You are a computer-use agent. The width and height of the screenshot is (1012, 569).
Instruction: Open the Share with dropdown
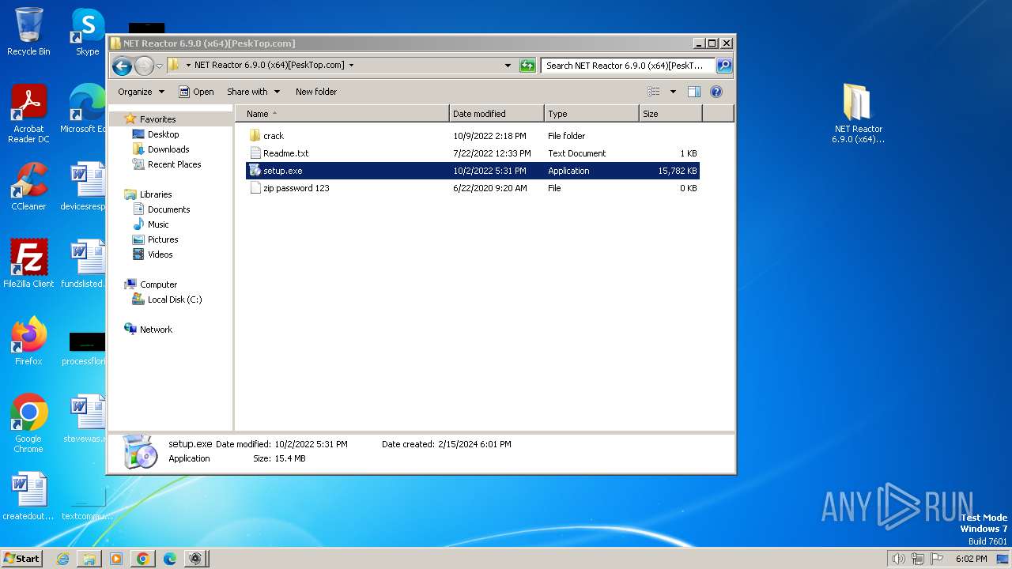(x=253, y=92)
